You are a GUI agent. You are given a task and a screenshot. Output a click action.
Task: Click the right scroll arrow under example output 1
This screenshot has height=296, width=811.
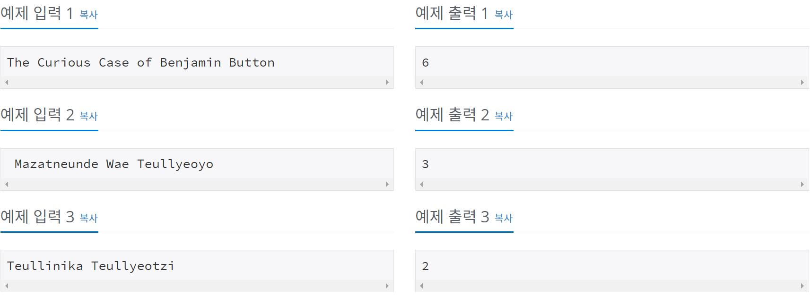(x=802, y=82)
